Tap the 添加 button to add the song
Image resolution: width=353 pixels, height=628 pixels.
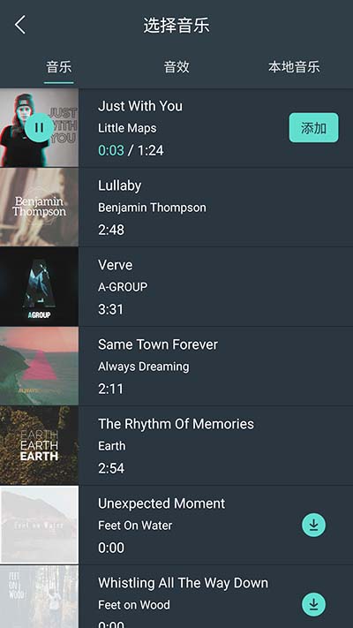coord(313,128)
